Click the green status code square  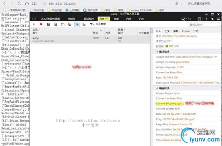(167, 46)
